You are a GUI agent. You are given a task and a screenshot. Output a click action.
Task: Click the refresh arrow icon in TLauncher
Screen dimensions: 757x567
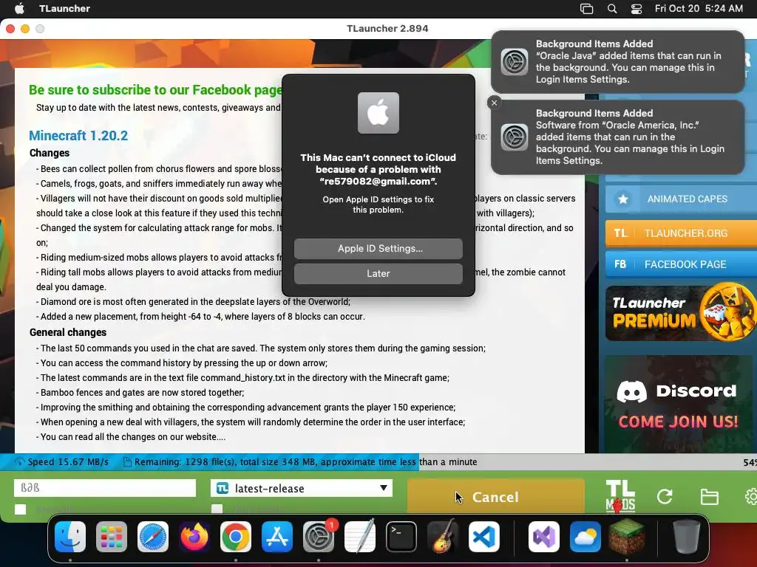[665, 497]
